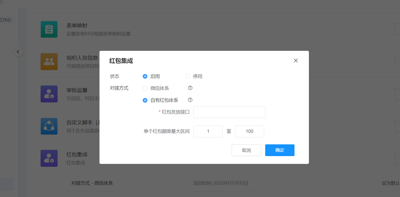
Task: Click the 审批设置 purple user-gear icon
Action: (x=49, y=94)
